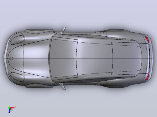
Task: Select the oval headlight at the lower front
Action: 17,77
